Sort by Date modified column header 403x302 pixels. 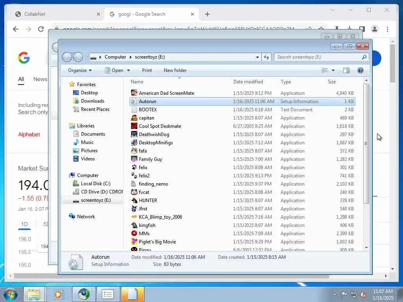tap(254, 82)
